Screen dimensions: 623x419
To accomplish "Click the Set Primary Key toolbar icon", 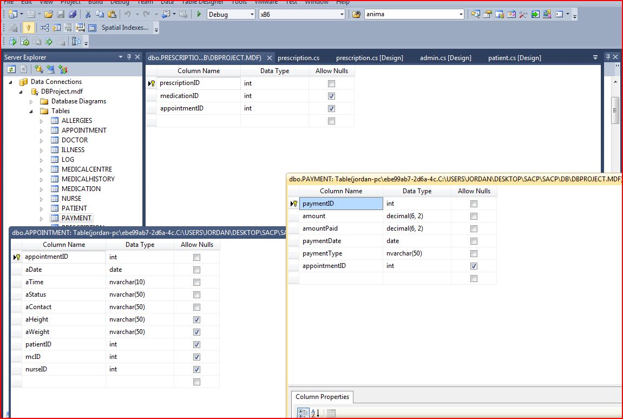I will 29,28.
